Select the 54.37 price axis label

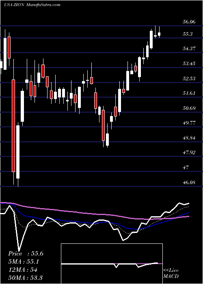point(189,49)
